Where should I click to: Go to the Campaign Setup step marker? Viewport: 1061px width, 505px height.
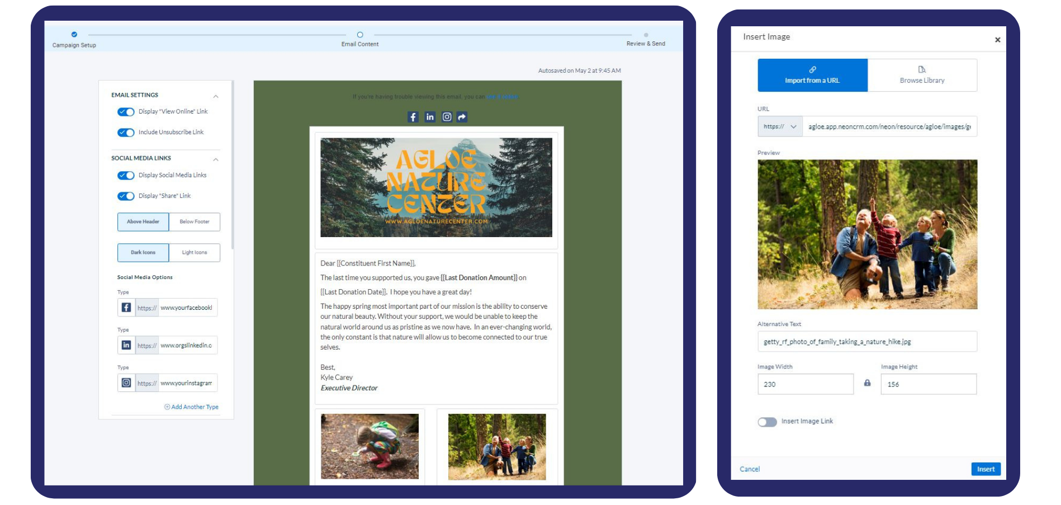74,35
